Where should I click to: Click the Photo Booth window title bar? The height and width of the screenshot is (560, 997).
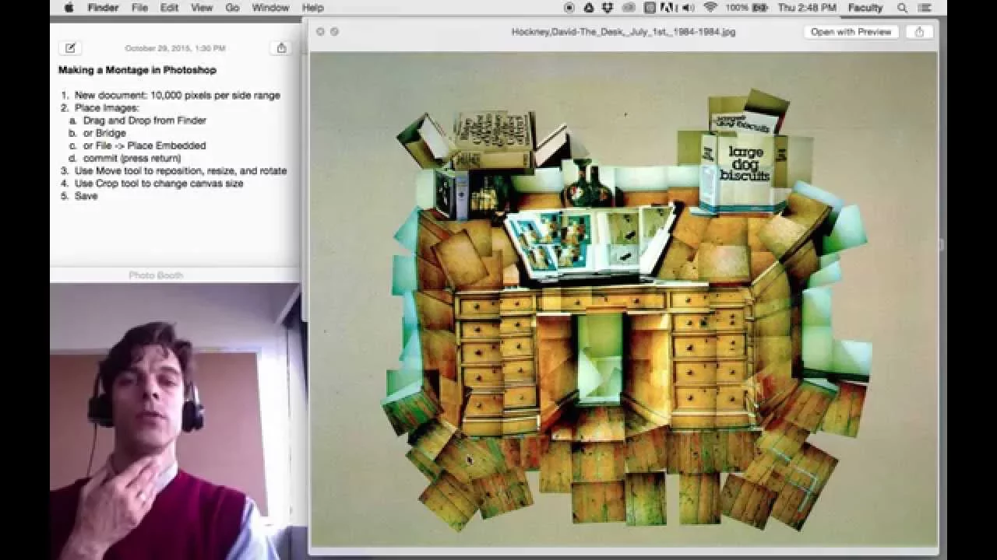[174, 275]
